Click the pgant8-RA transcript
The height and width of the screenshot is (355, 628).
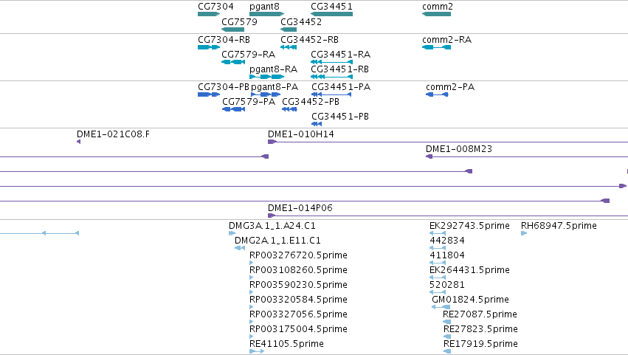pos(266,77)
